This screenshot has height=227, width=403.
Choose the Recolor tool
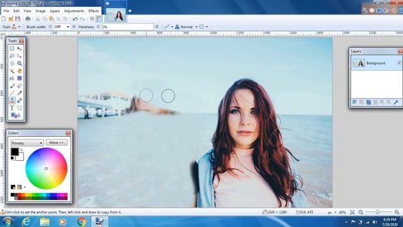pyautogui.click(x=20, y=100)
